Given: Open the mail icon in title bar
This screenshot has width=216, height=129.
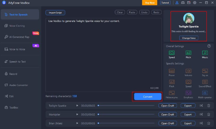Looking at the screenshot, I should (x=189, y=3).
